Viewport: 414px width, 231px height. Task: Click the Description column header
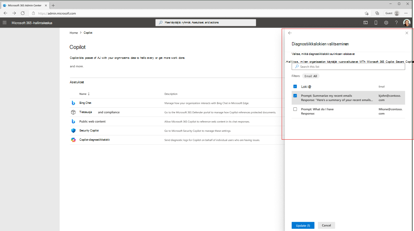pos(171,94)
